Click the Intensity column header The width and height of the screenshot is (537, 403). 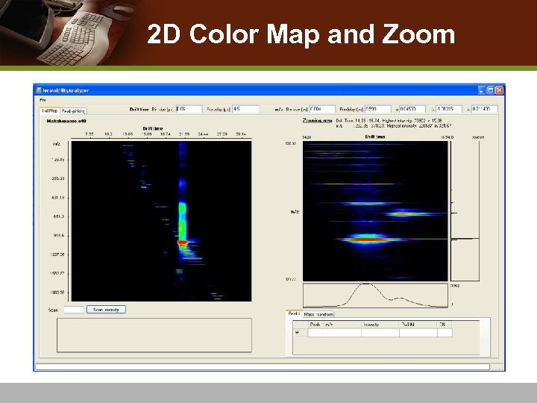[x=380, y=324]
